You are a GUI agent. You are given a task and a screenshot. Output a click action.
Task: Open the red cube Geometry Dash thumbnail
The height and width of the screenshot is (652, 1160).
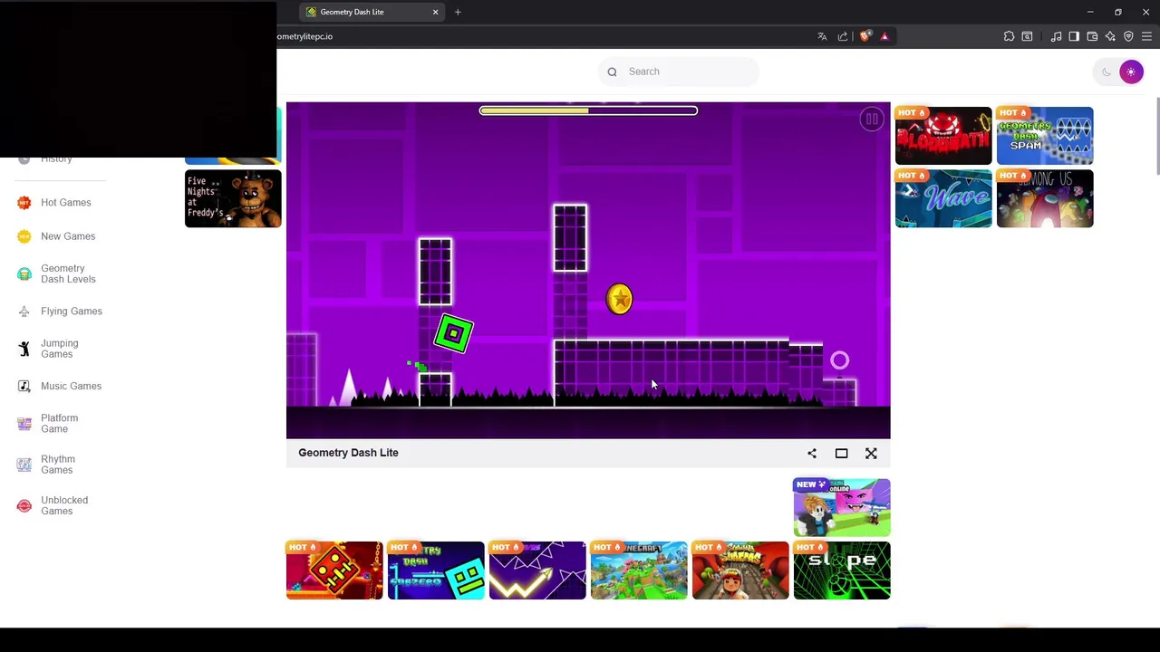click(334, 570)
